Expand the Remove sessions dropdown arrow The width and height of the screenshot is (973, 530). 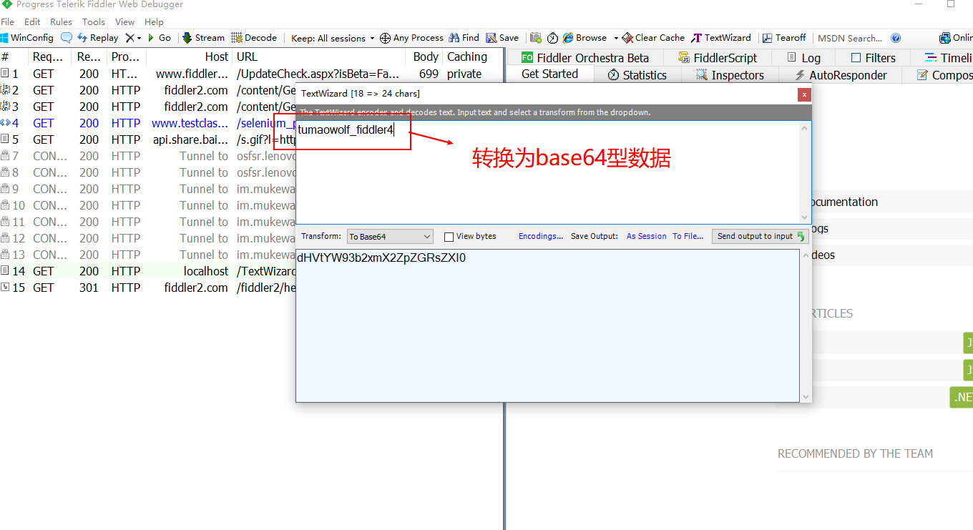pos(139,38)
